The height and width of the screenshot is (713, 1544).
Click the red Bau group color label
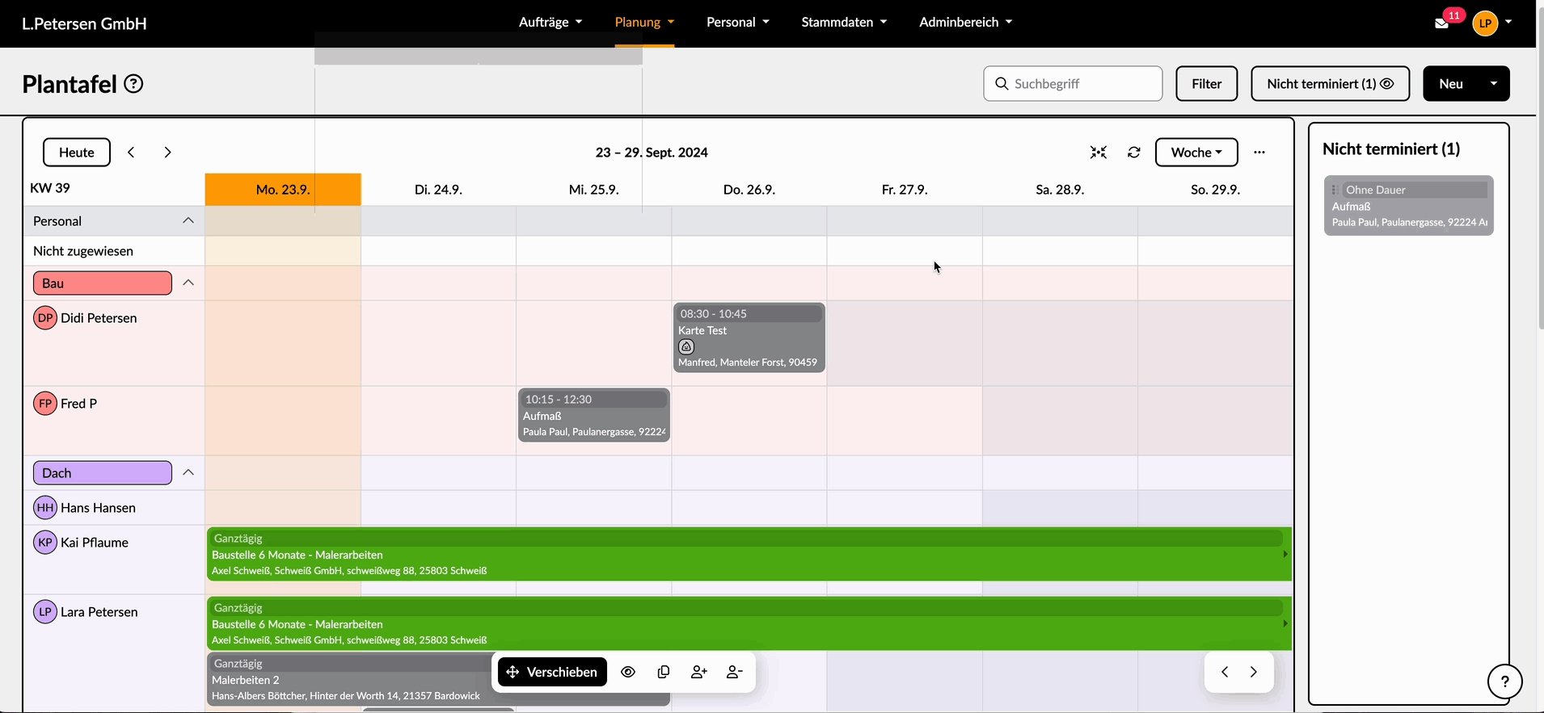tap(103, 283)
